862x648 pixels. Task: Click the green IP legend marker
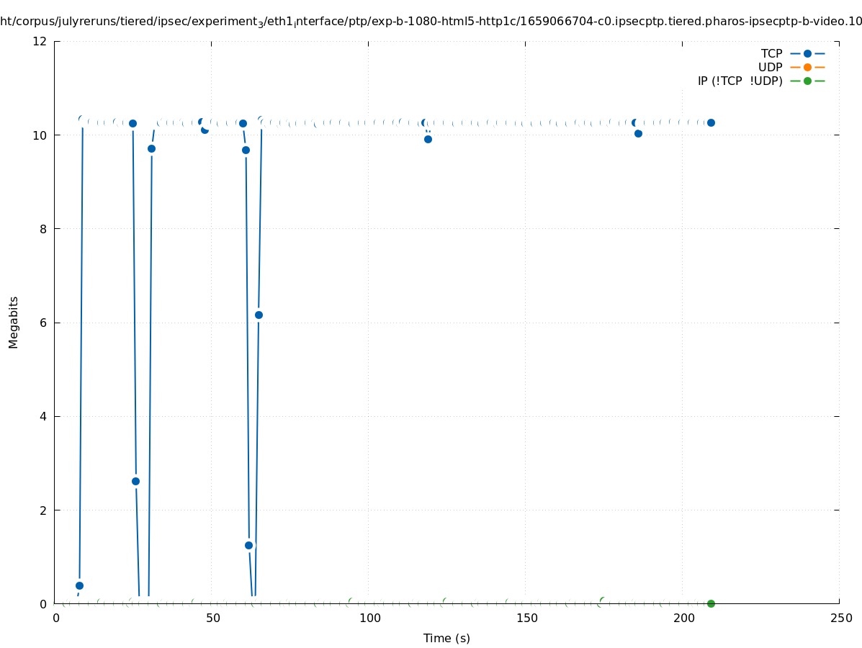(807, 81)
